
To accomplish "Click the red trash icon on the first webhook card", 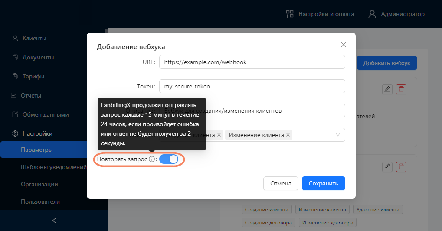I will pyautogui.click(x=401, y=89).
